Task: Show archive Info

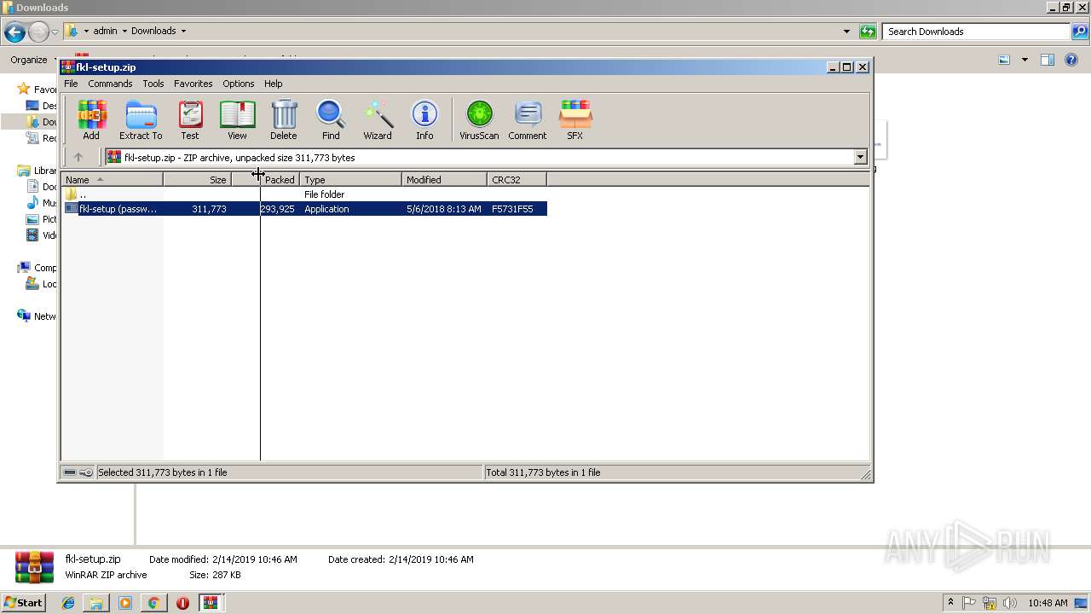Action: 424,119
